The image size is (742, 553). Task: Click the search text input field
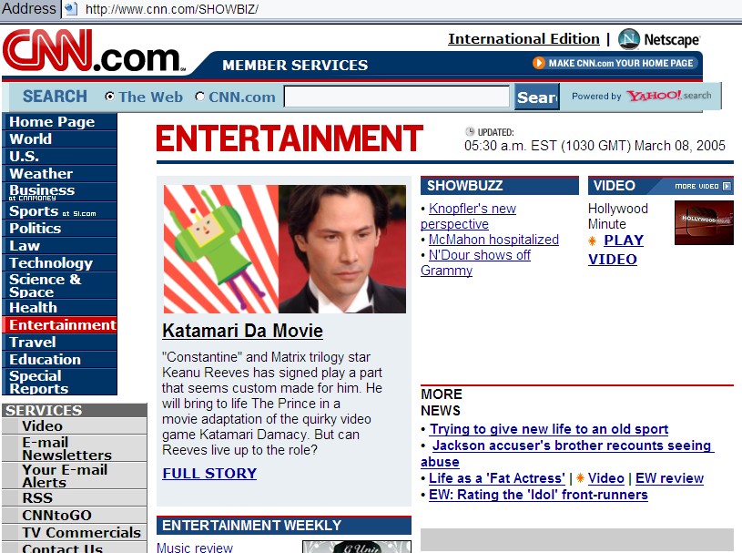click(396, 97)
